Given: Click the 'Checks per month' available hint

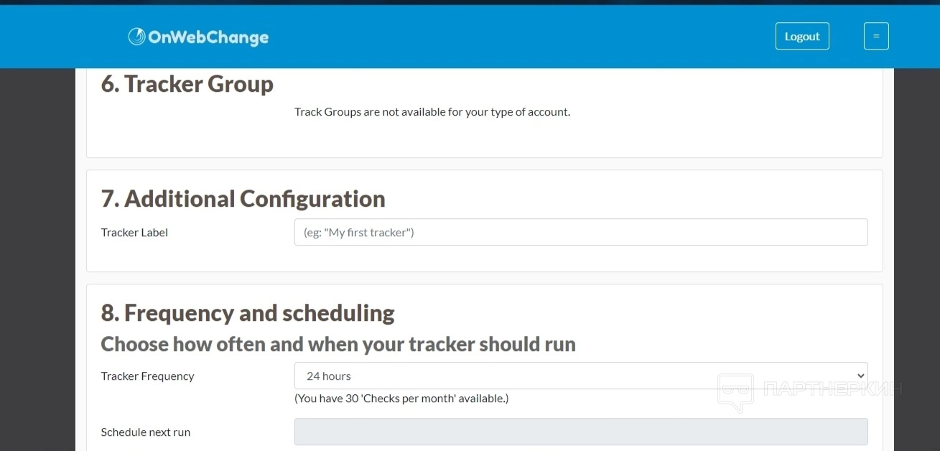Looking at the screenshot, I should 401,399.
